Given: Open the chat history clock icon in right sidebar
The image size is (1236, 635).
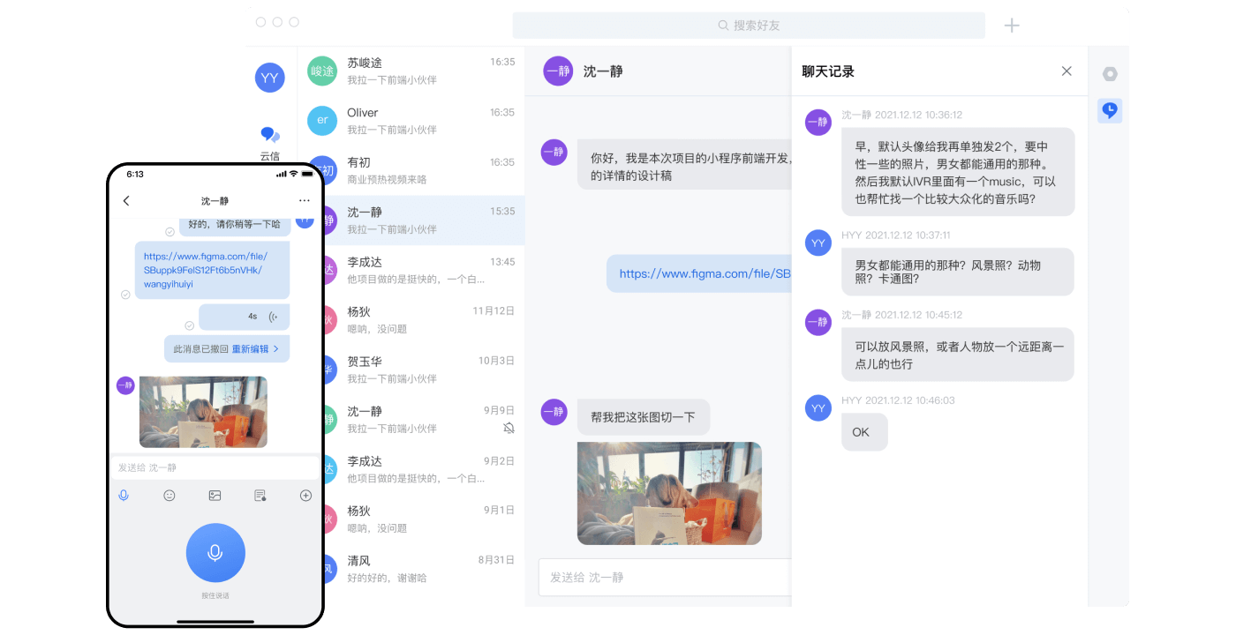Looking at the screenshot, I should [x=1110, y=110].
